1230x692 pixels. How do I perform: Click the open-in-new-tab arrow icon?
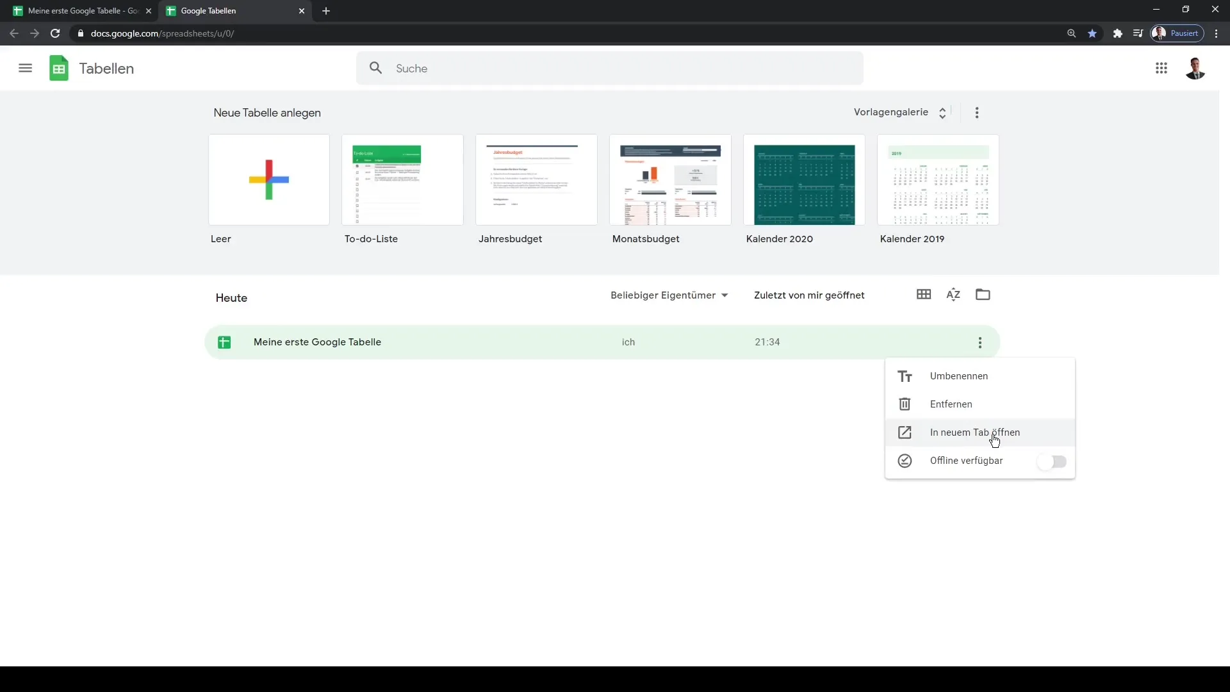coord(905,432)
